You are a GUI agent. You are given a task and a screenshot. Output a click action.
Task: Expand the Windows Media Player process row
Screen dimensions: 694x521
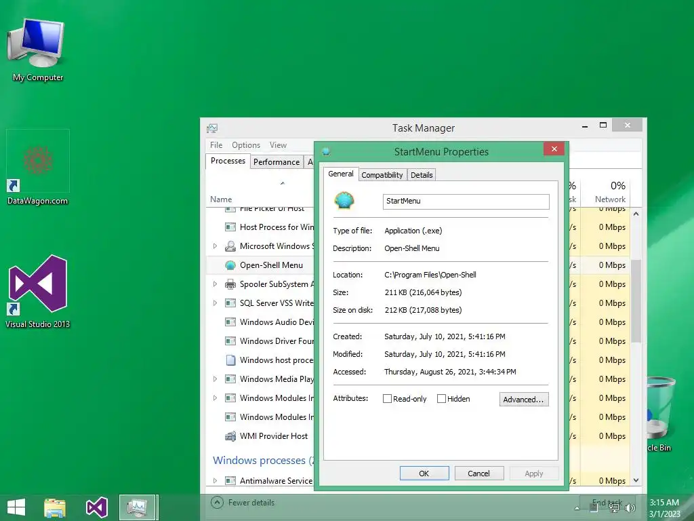tap(215, 379)
